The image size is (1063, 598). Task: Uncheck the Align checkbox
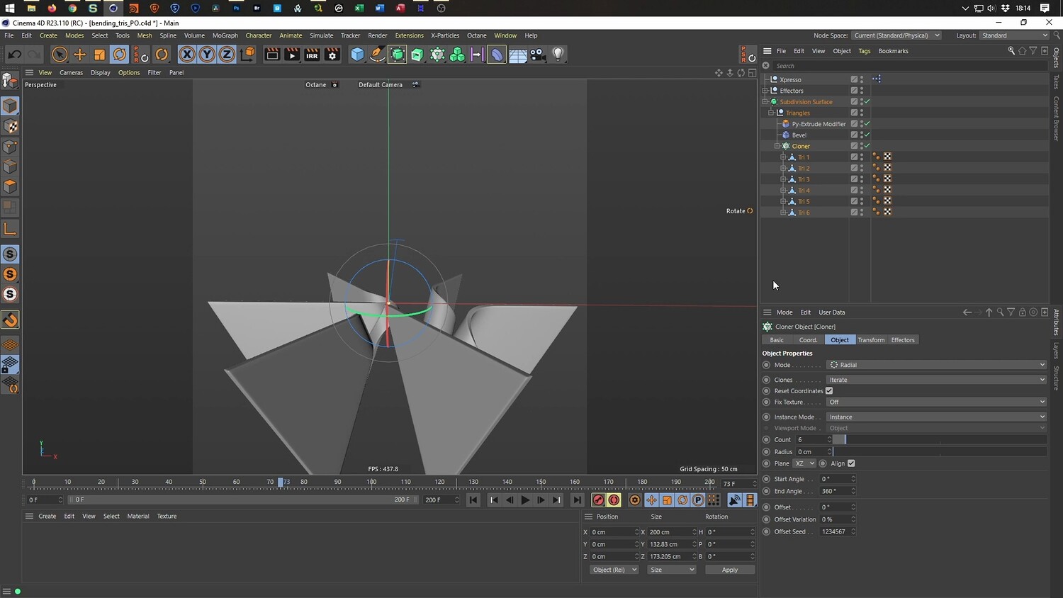point(851,463)
